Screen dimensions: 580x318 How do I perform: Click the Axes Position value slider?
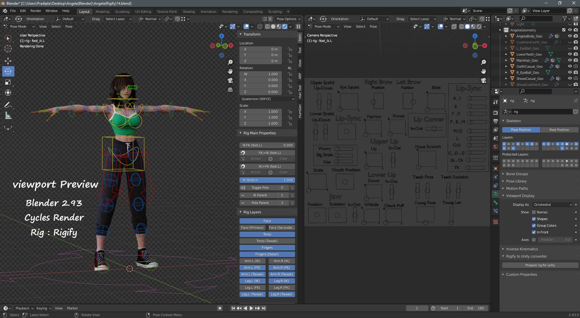(555, 240)
